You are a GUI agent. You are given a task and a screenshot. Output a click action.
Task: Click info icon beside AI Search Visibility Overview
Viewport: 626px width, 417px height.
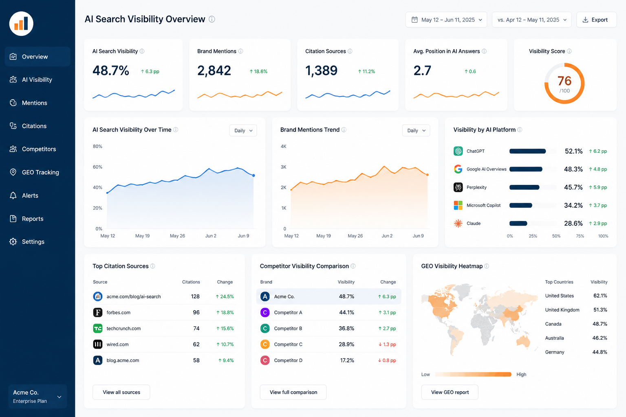tap(212, 19)
